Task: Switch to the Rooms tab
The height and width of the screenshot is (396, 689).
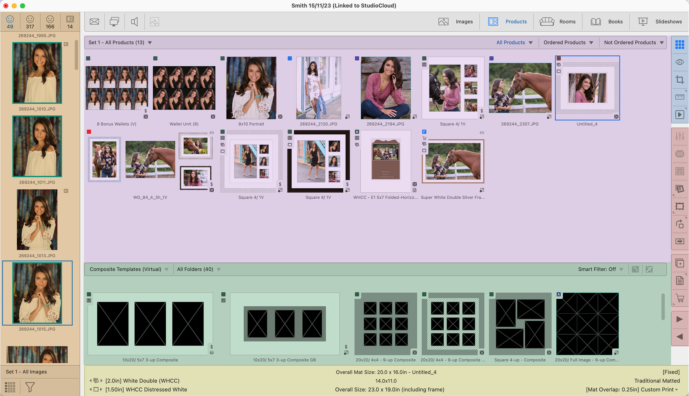Action: (x=558, y=21)
